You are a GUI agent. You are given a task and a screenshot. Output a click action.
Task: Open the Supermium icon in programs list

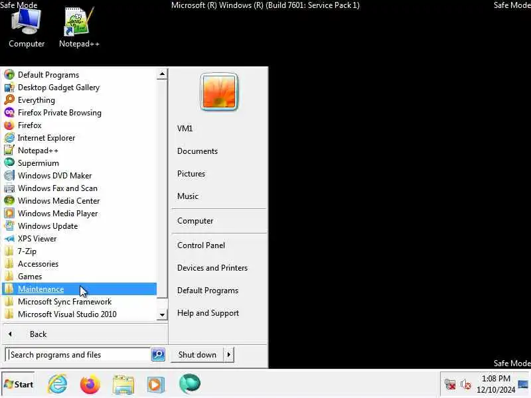tap(9, 163)
